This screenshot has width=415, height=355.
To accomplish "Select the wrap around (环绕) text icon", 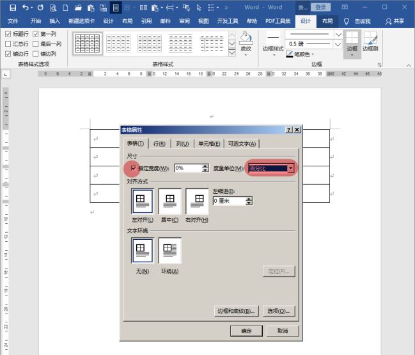I will [x=170, y=251].
